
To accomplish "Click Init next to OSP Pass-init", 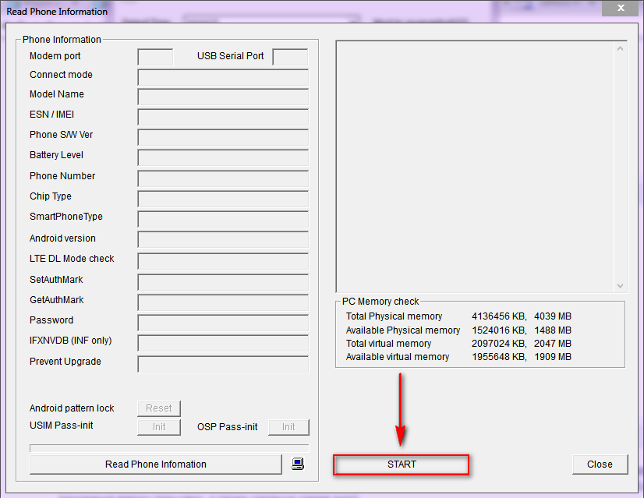I will 288,427.
